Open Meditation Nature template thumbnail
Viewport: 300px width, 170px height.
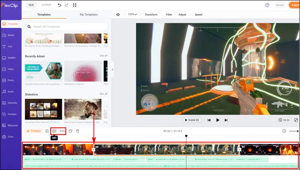(x=83, y=71)
